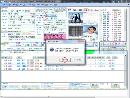Click the calendar icon beside customer number 1021
This screenshot has width=130, height=98.
pos(17,11)
